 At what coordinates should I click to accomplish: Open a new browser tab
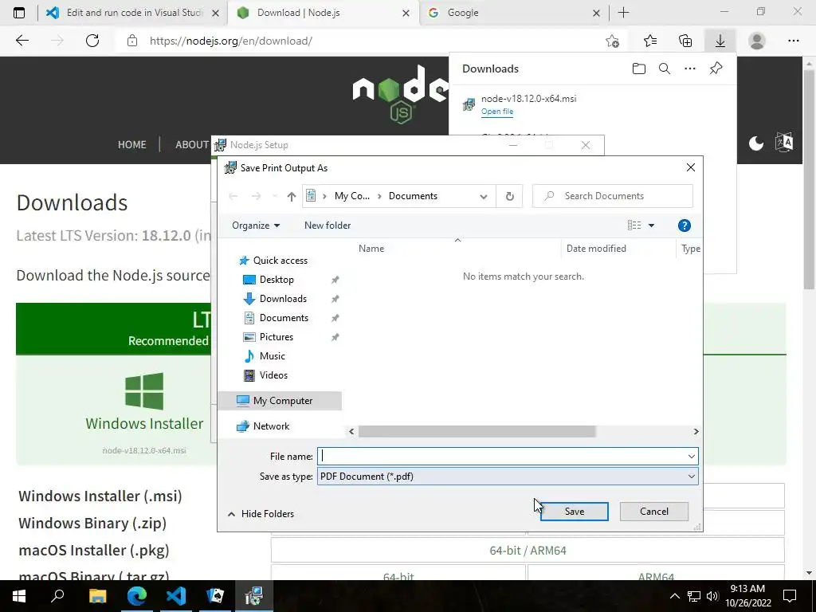click(x=623, y=13)
